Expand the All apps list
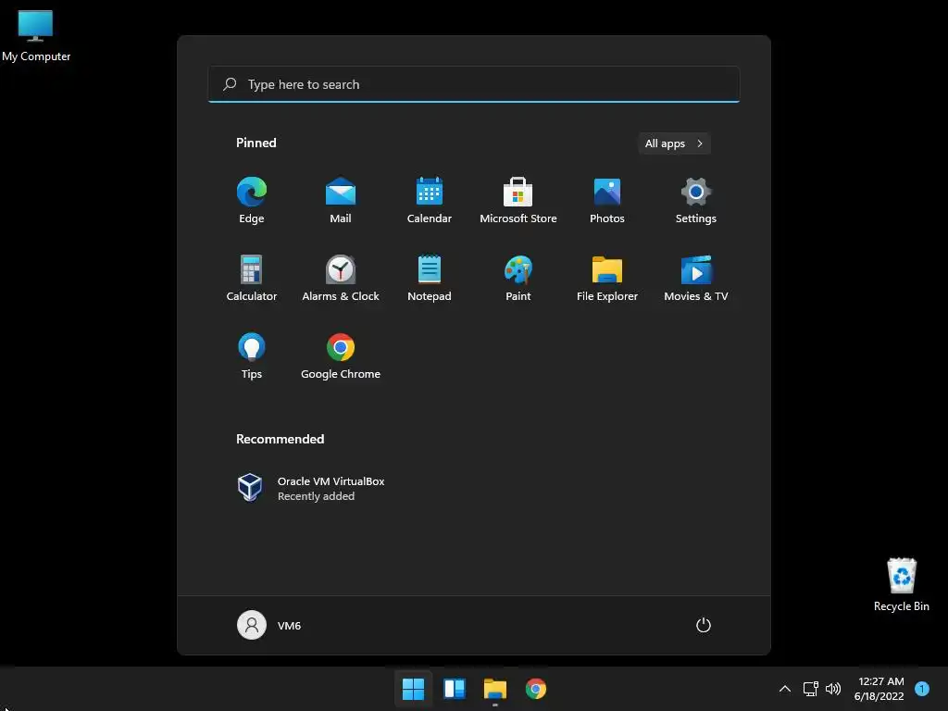948x711 pixels. (674, 143)
